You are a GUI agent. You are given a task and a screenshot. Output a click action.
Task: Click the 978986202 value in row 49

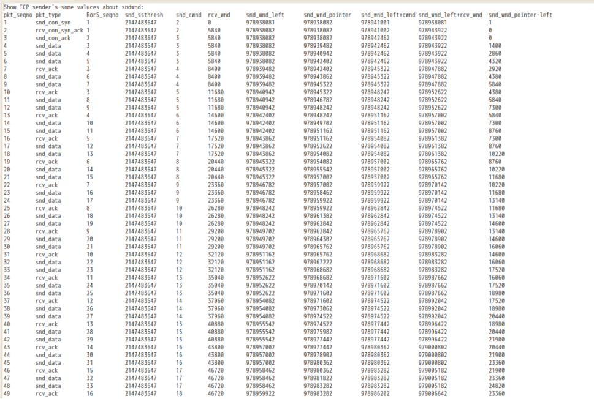[376, 393]
